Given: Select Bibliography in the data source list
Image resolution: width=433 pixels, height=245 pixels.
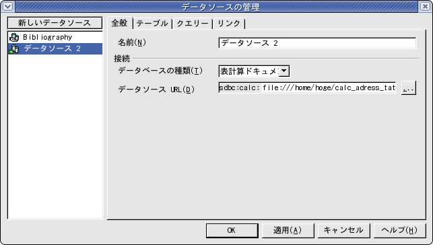Looking at the screenshot, I should coord(55,37).
